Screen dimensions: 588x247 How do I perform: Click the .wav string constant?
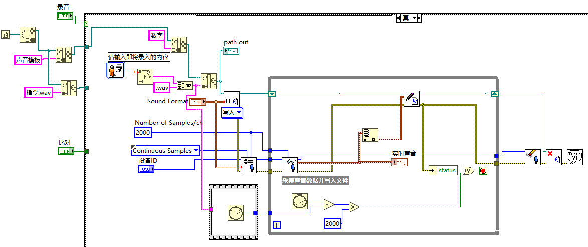(161, 88)
